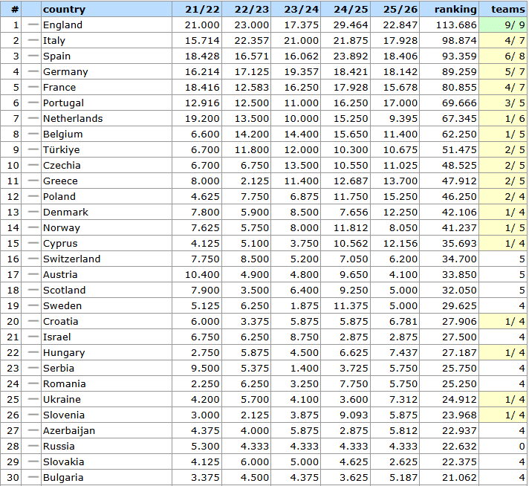Viewport: 529px width, 486px height.
Task: Click the trend dash icon beside England
Action: pos(32,25)
